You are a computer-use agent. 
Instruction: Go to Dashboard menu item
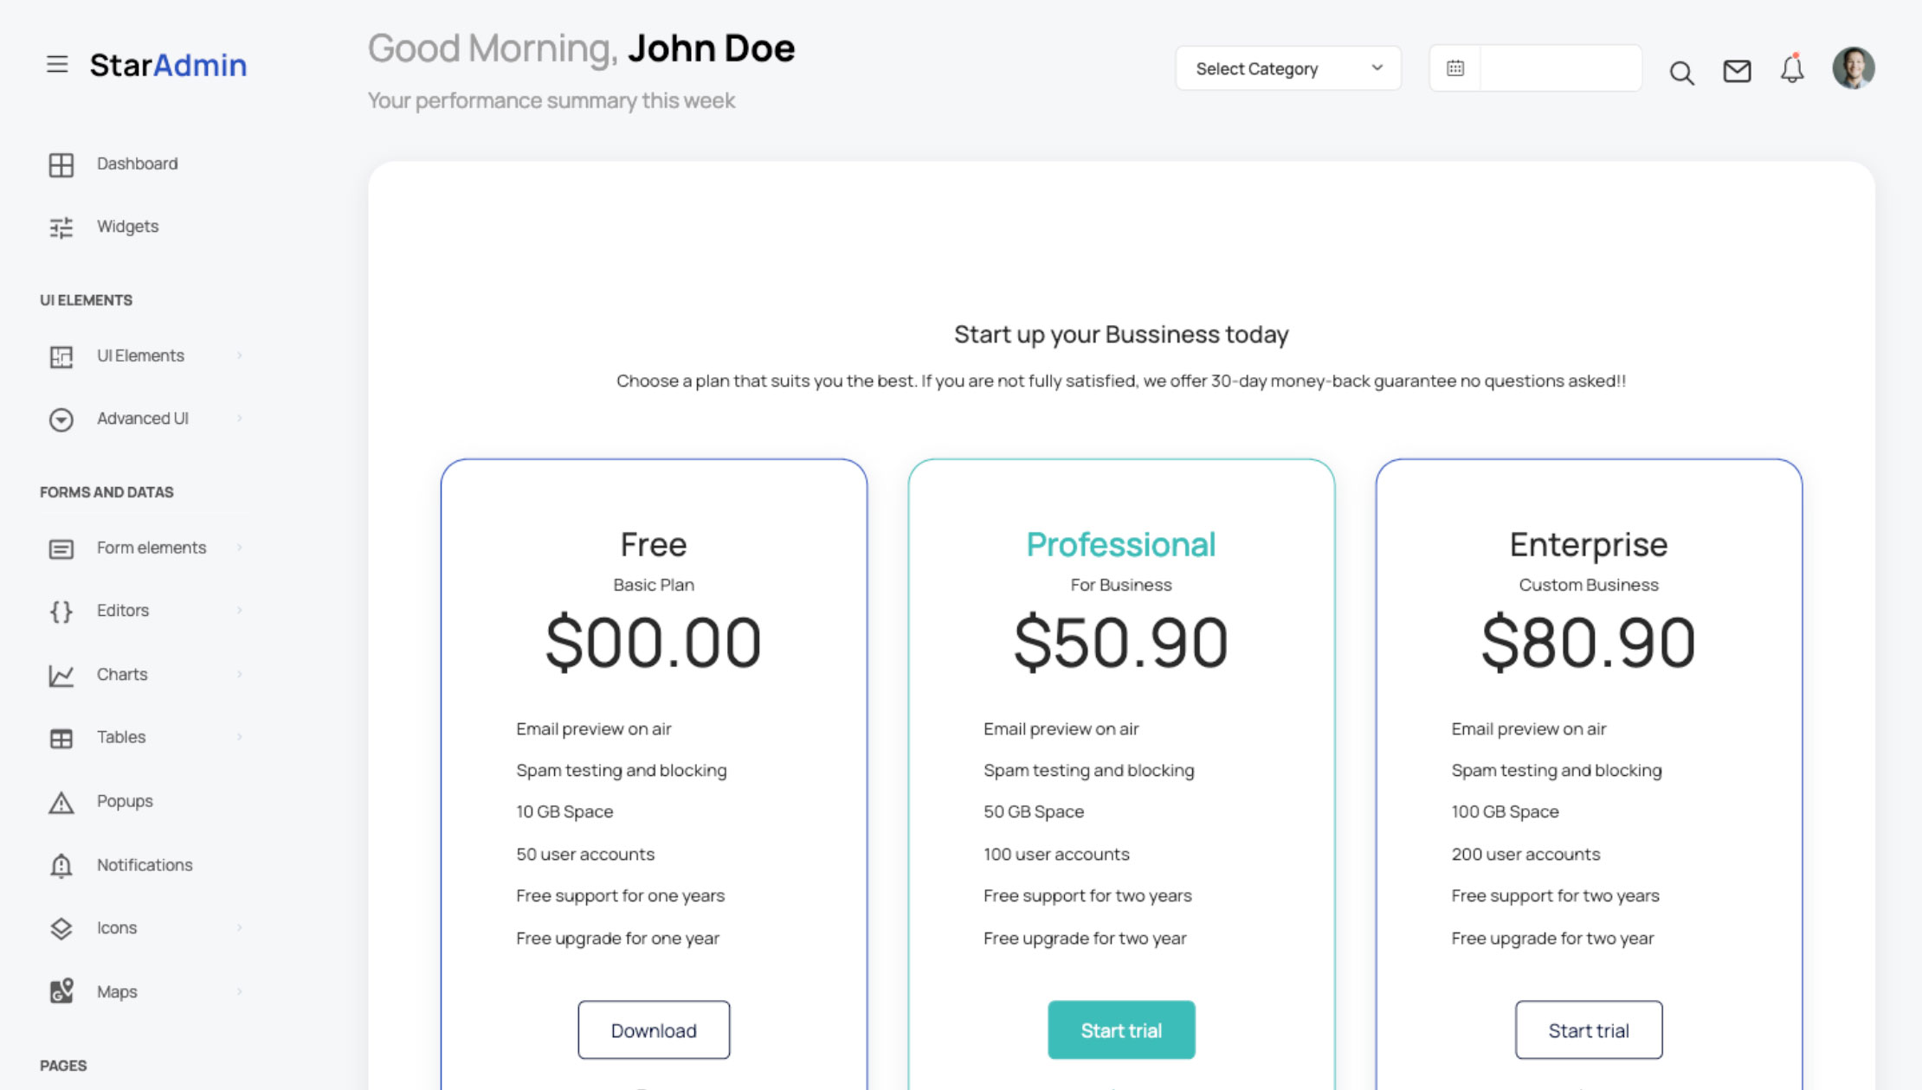137,163
